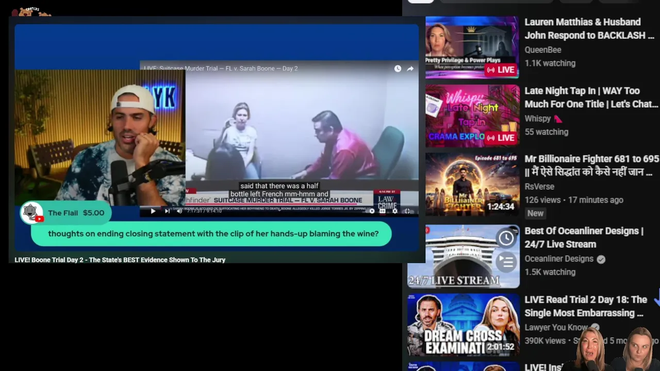Click the 'LIVE: Suitcase Murder Trial' video title
This screenshot has width=660, height=371.
point(221,68)
